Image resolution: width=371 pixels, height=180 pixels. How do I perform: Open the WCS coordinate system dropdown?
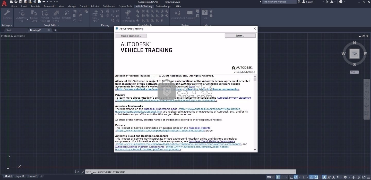(355, 72)
